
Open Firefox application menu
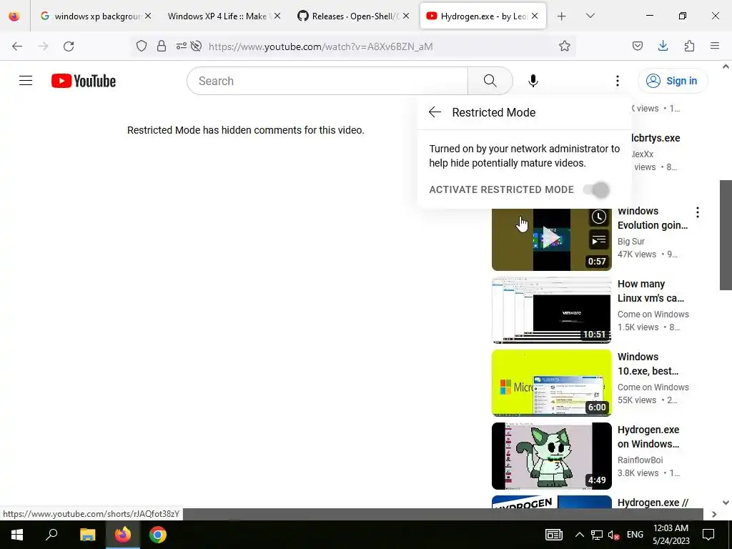coord(715,46)
